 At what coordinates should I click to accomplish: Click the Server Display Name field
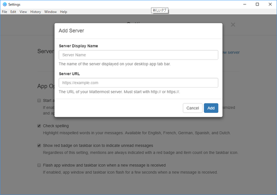click(138, 55)
